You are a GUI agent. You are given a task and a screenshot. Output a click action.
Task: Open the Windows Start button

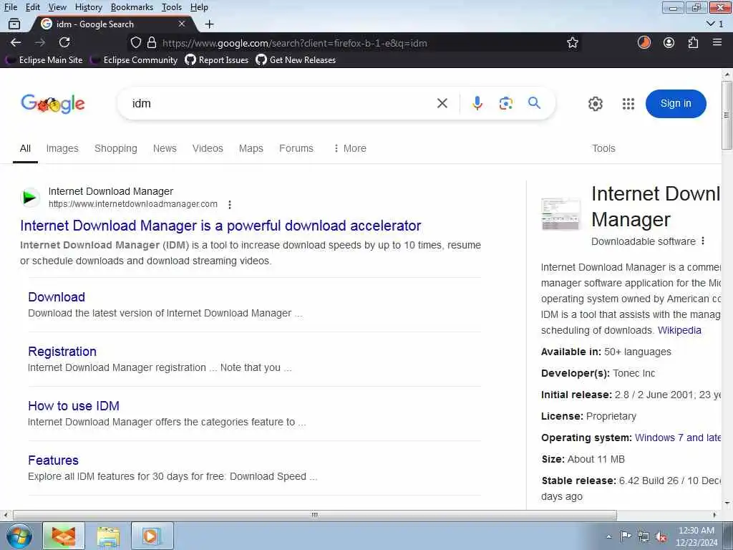pyautogui.click(x=19, y=536)
